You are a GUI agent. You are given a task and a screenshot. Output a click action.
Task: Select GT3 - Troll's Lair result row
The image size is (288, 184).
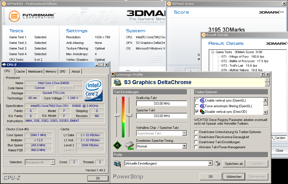pos(239,66)
